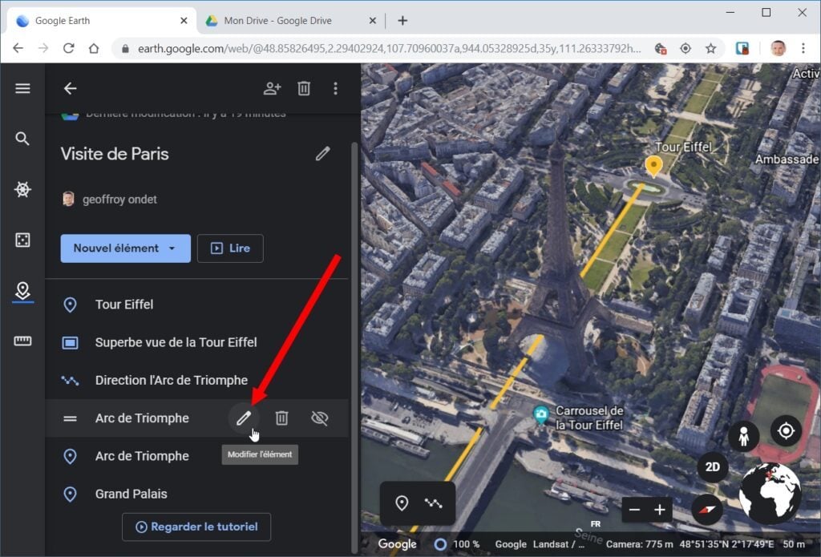Select Tour Eiffel placemark in list
Screen dimensions: 821x557
click(197, 305)
